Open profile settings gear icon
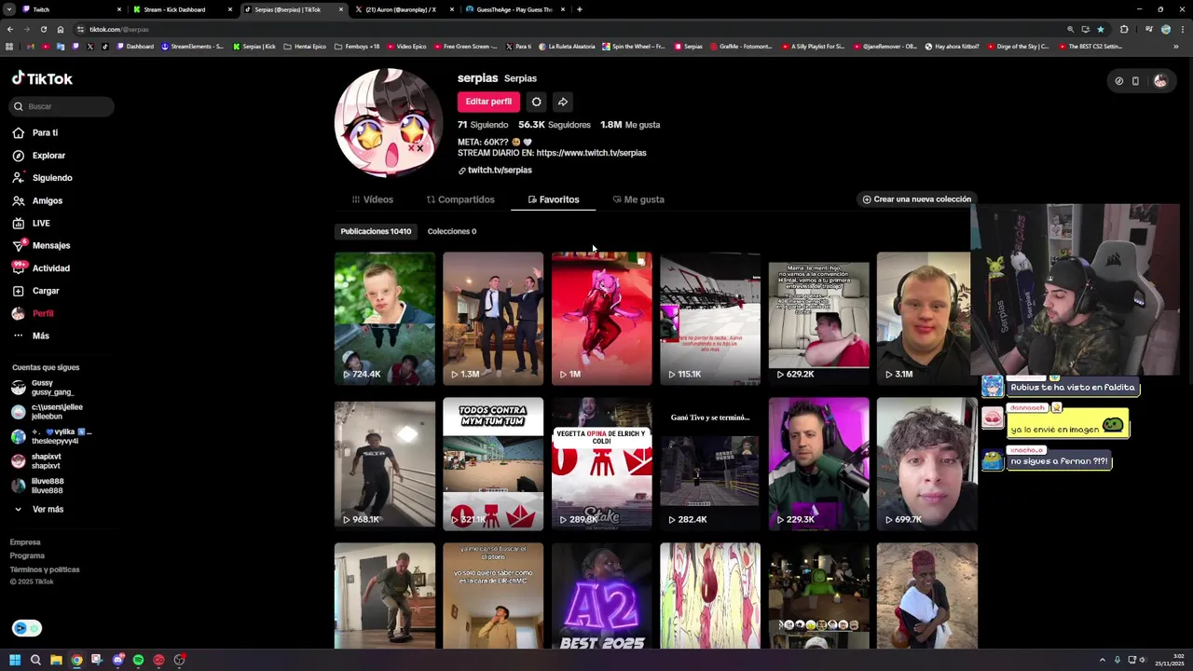This screenshot has height=671, width=1193. (x=536, y=102)
